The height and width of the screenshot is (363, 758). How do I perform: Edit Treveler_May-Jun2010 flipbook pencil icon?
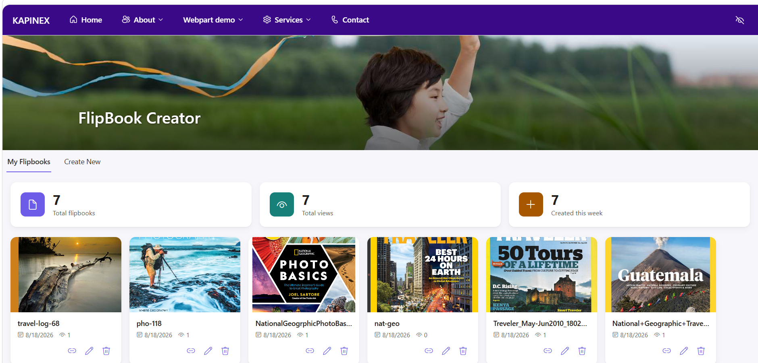(x=565, y=351)
